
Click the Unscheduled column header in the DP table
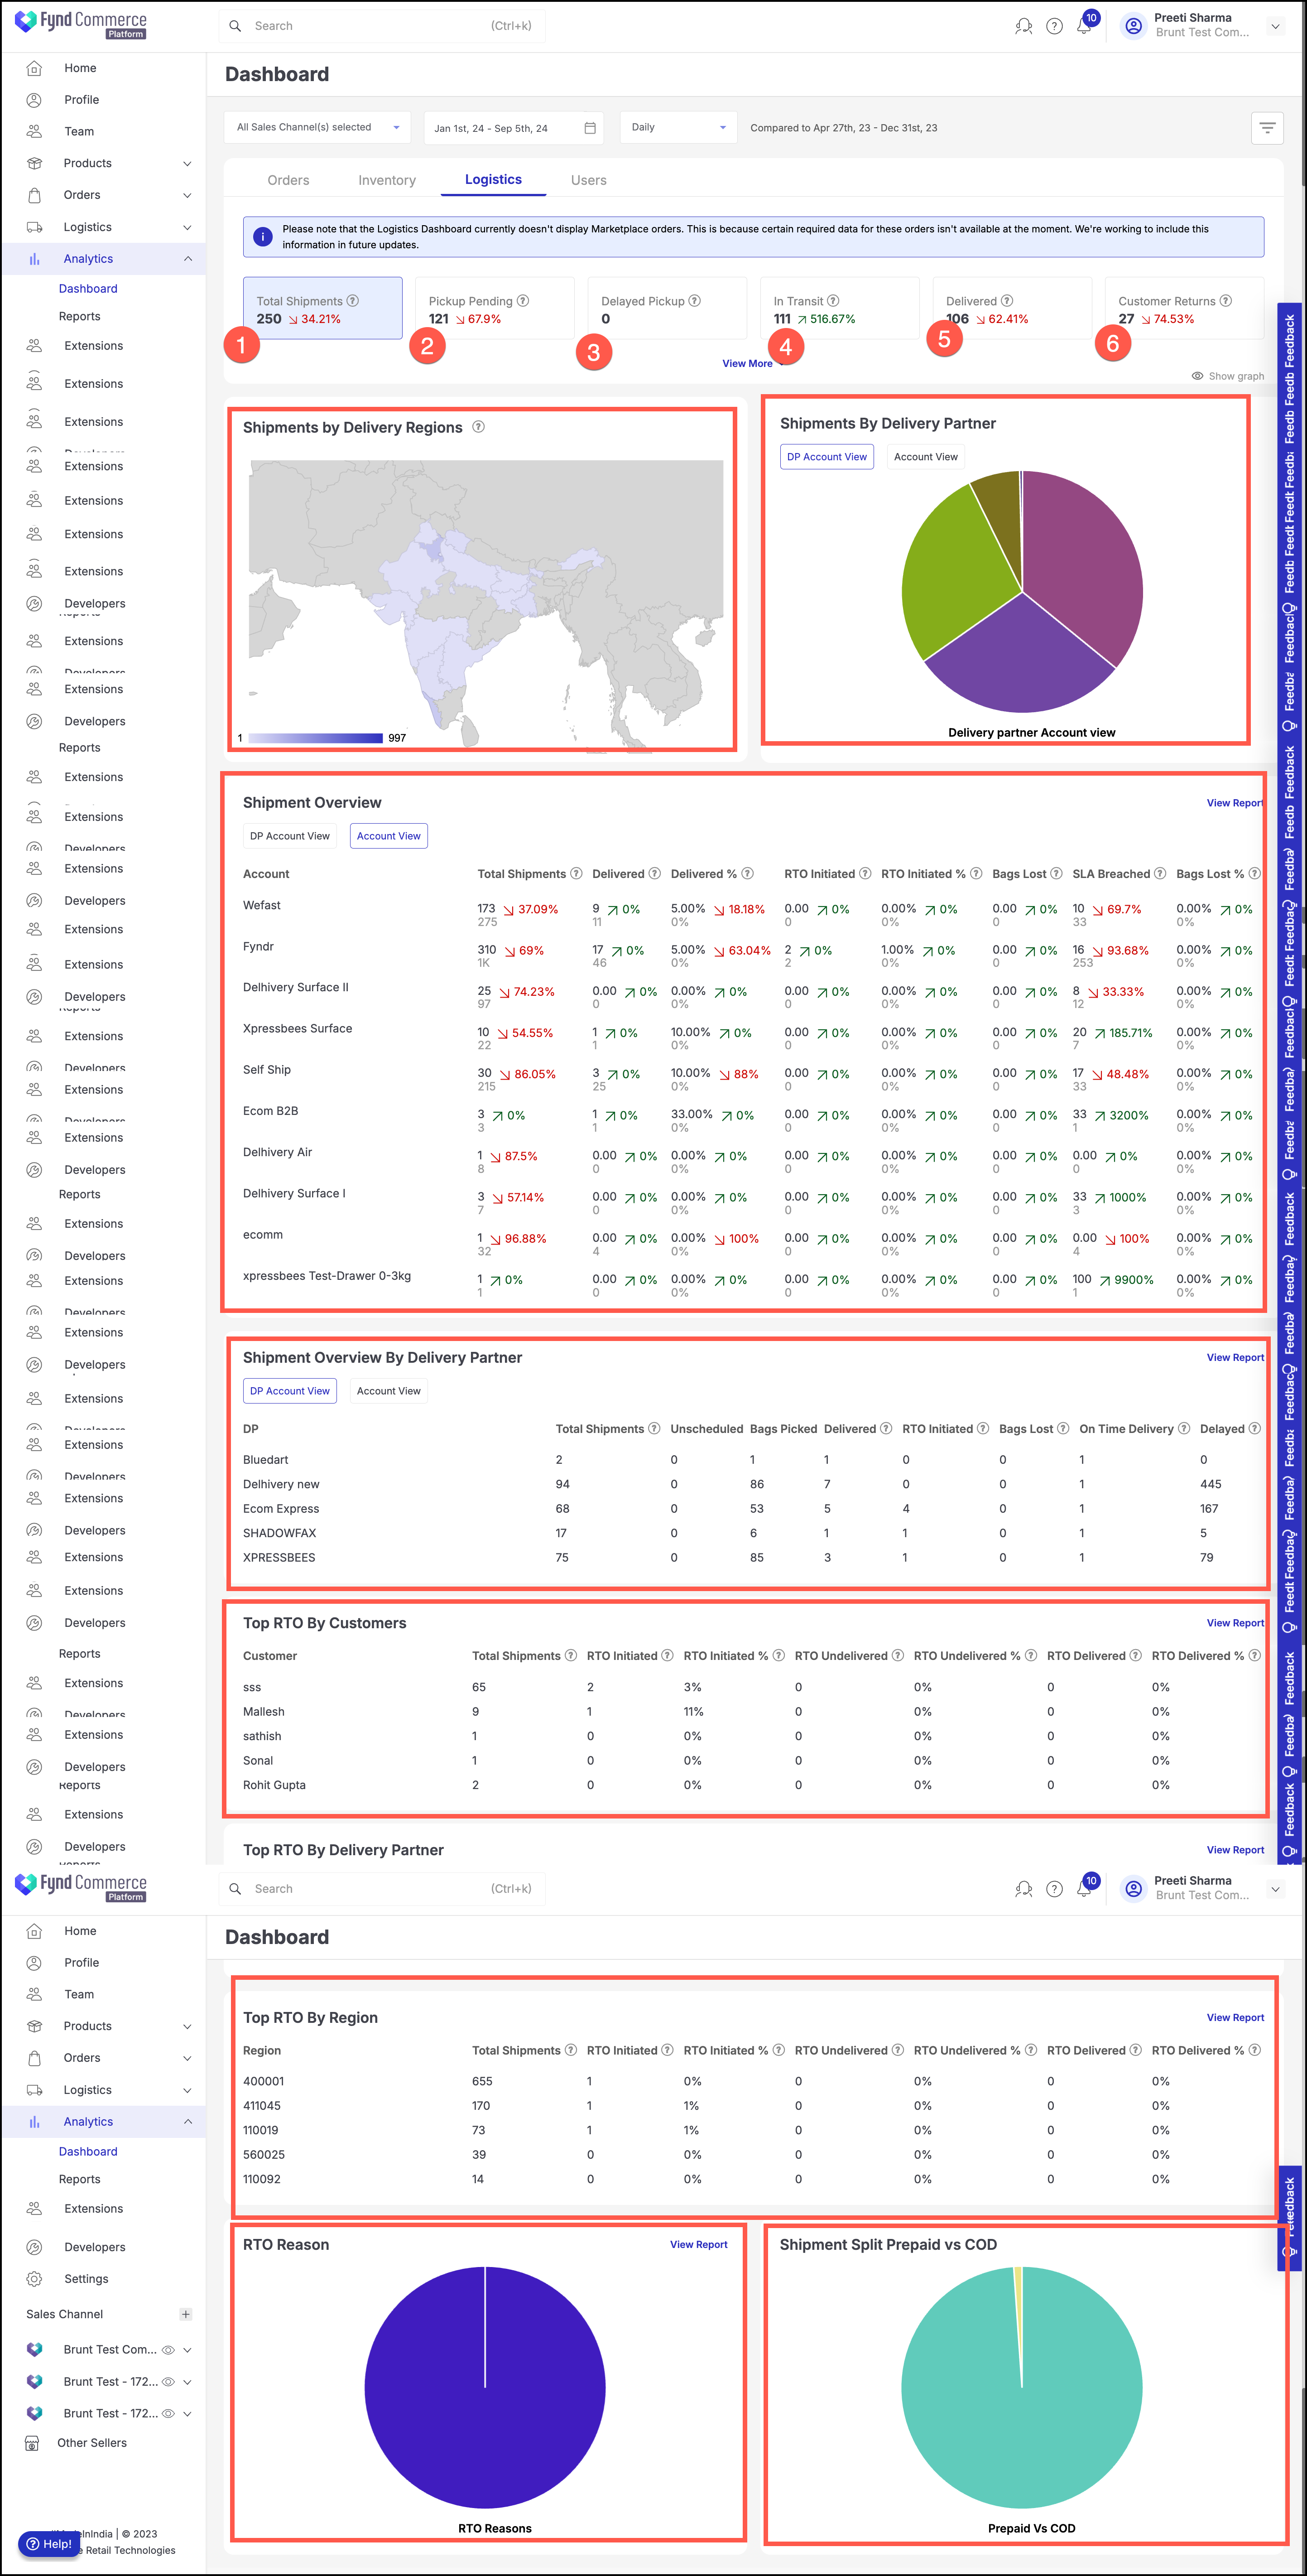point(706,1429)
